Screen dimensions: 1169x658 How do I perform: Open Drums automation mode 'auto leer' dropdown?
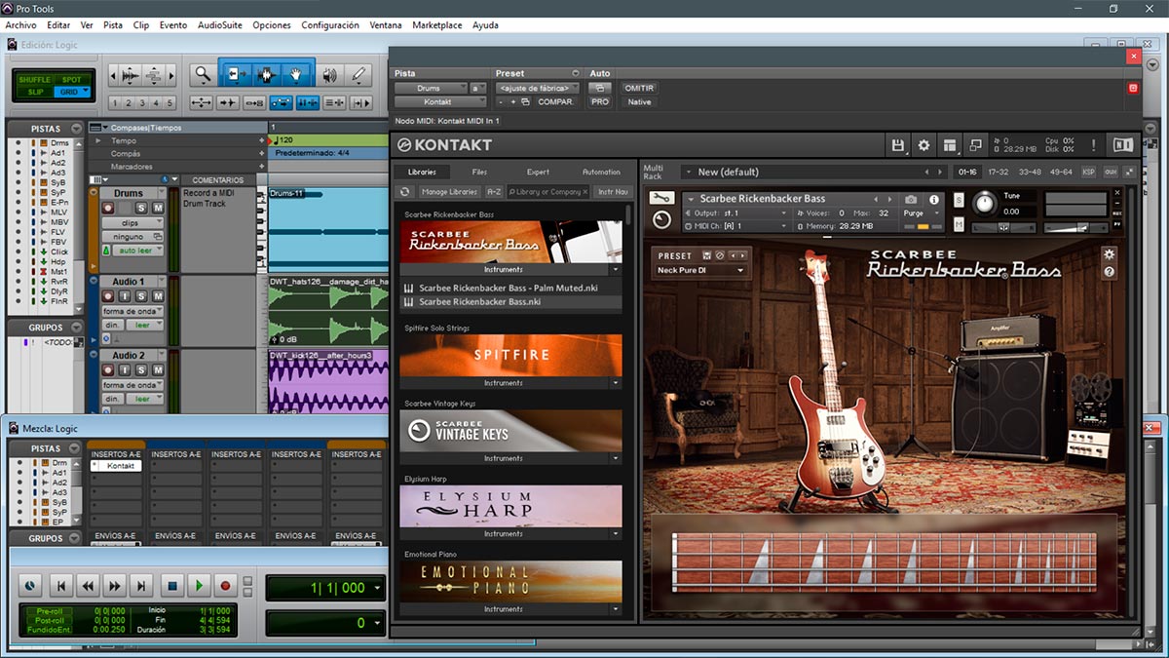(x=140, y=251)
